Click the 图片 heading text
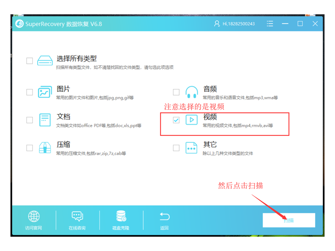 click(x=63, y=89)
